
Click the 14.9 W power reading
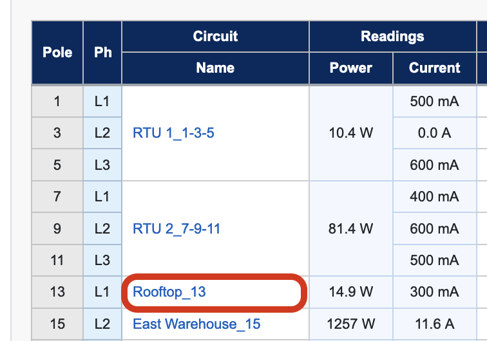pyautogui.click(x=350, y=292)
